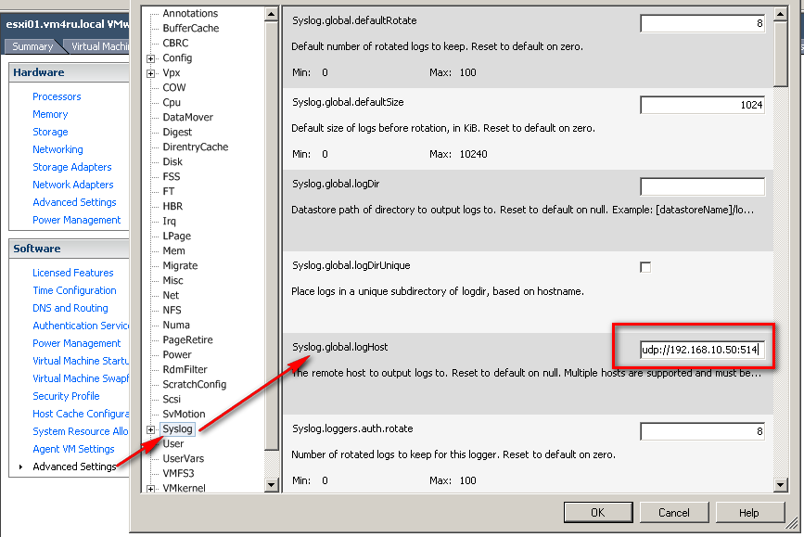Viewport: 804px width, 537px height.
Task: Open the Agent VM Settings link
Action: point(74,449)
